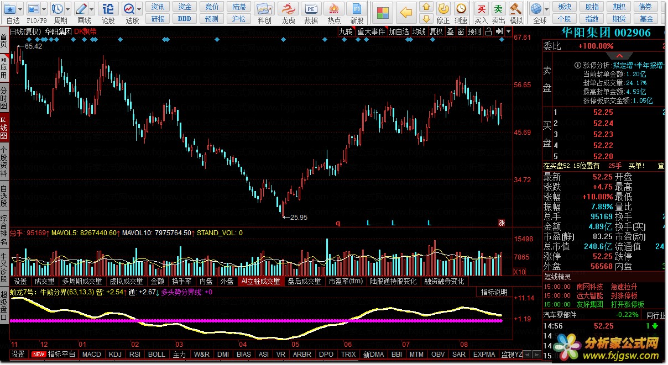Open the 选股 stock screener icon
Viewport: 668px width, 365px height.
129,9
